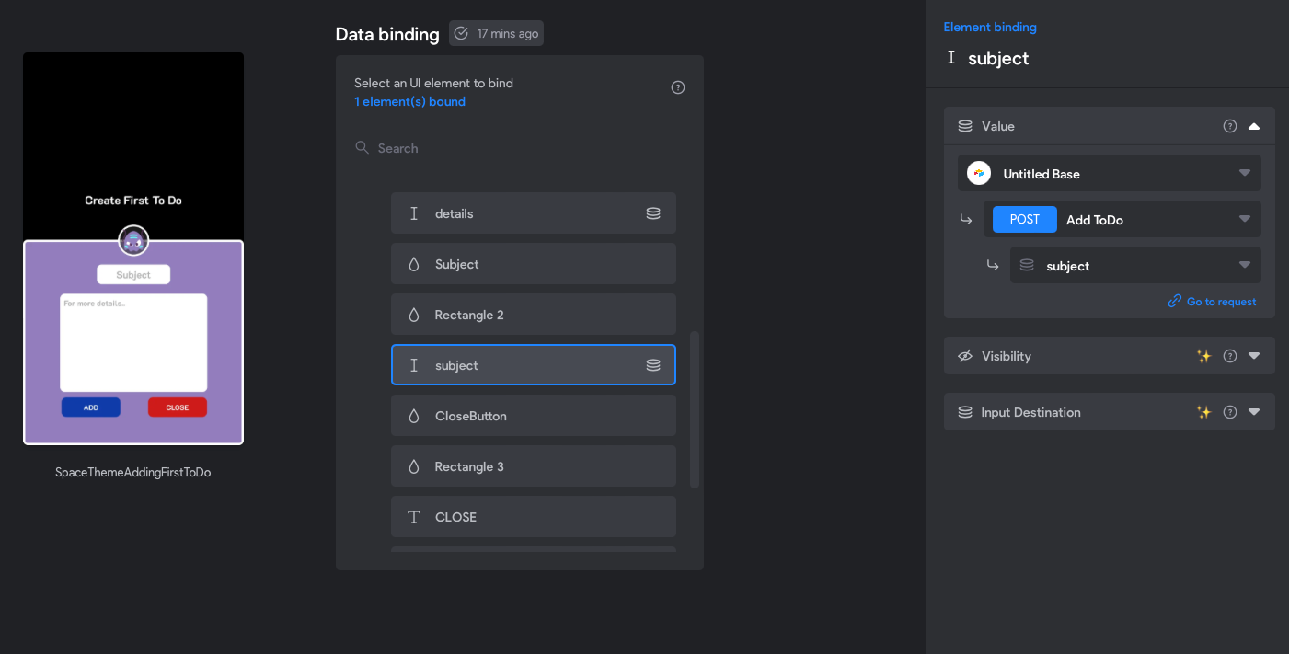Open the subject field dropdown

[x=1135, y=265]
